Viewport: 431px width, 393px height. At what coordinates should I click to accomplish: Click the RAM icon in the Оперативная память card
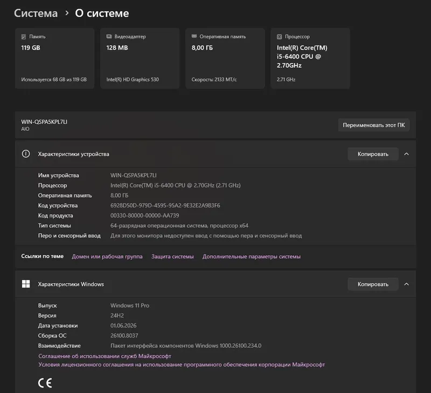pyautogui.click(x=194, y=36)
